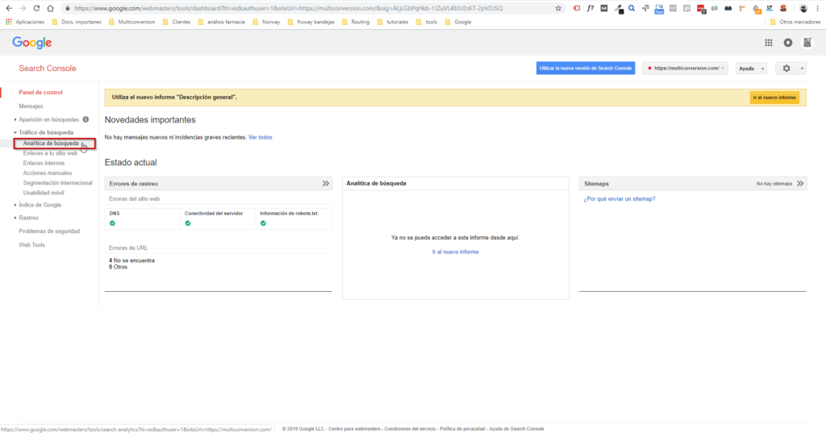Open 4 No se encuentra URL errors
Image resolution: width=826 pixels, height=433 pixels.
(131, 260)
